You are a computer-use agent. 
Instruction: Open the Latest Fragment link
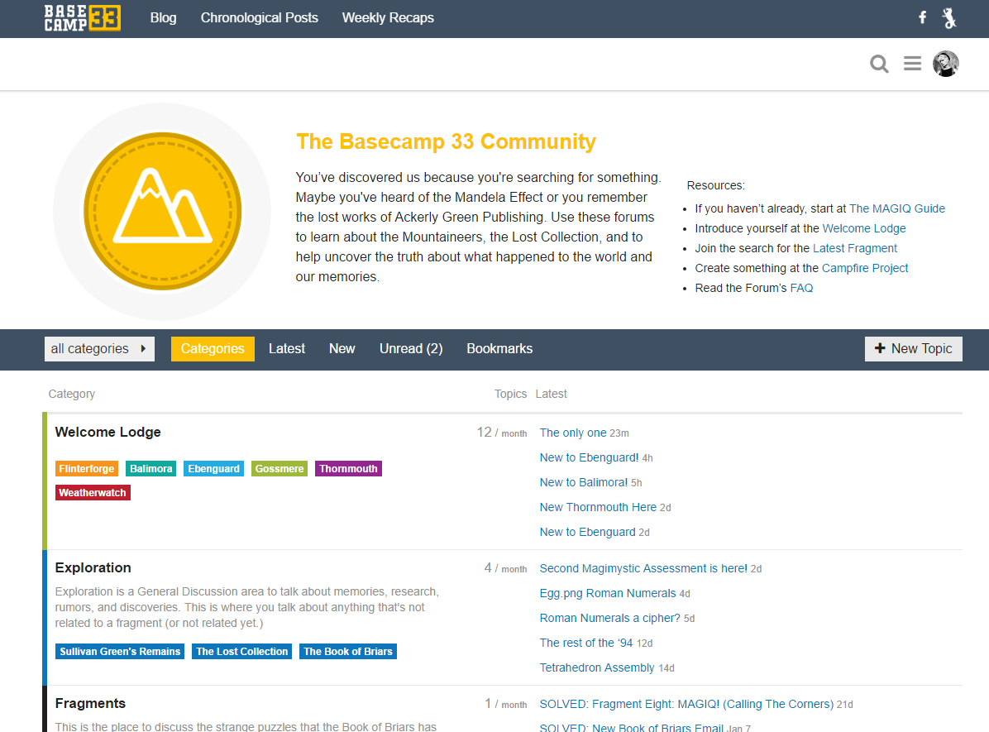point(855,249)
